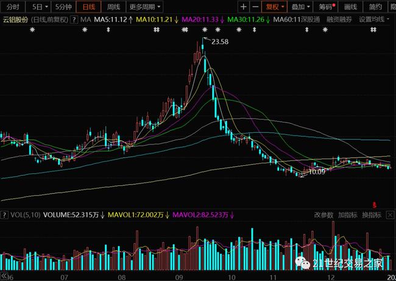The image size is (396, 281).
Task: Click the 09 month label on time axis
Action: tap(179, 277)
